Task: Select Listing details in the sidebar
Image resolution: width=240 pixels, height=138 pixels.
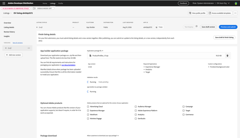Action: 9,27
